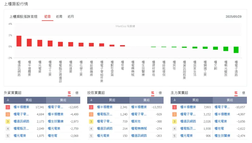Open 櫃生技醫療 link in 外資 賣超 column

[x=56, y=121]
